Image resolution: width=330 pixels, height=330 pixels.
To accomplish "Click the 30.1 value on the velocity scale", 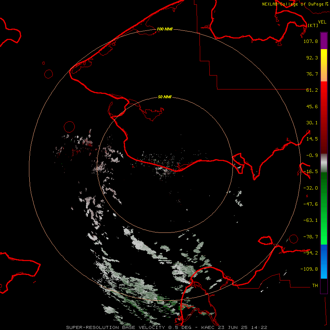I will (312, 123).
